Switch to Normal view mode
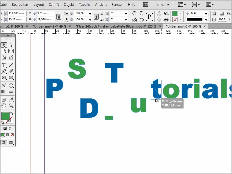The image size is (232, 174). pos(4,142)
